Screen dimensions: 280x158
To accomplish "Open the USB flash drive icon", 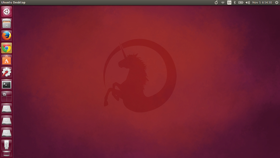I will pyautogui.click(x=7, y=145).
